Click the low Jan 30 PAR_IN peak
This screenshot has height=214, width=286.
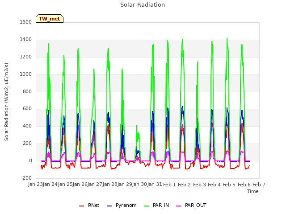137,125
